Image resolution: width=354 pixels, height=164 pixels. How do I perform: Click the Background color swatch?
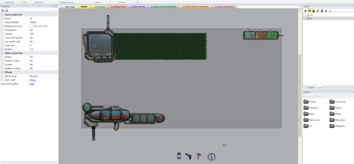31,26
